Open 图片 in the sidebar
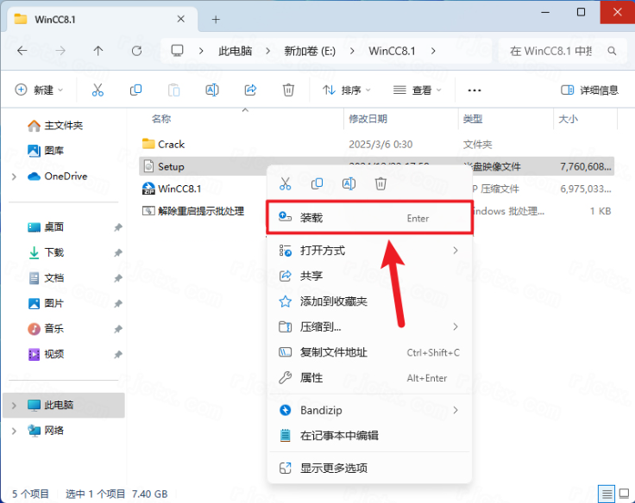The height and width of the screenshot is (503, 635). pos(46,304)
